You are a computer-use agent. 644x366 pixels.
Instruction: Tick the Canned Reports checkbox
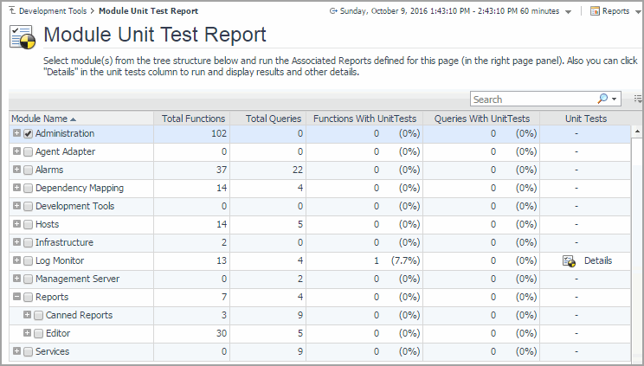click(39, 315)
